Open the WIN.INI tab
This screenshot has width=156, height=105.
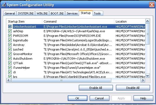tap(42, 13)
